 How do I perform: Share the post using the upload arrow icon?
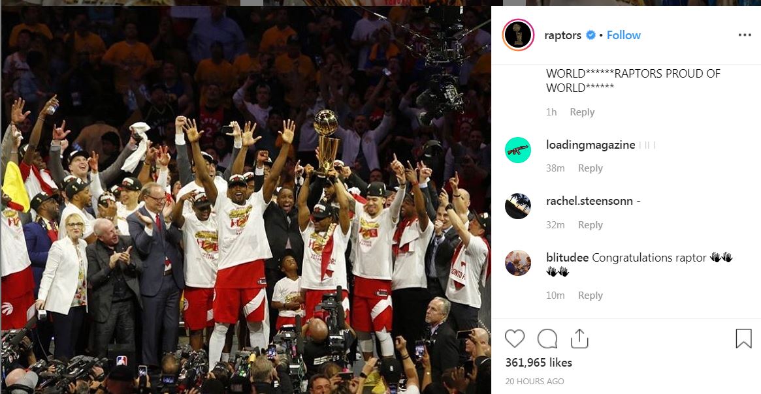pos(579,339)
